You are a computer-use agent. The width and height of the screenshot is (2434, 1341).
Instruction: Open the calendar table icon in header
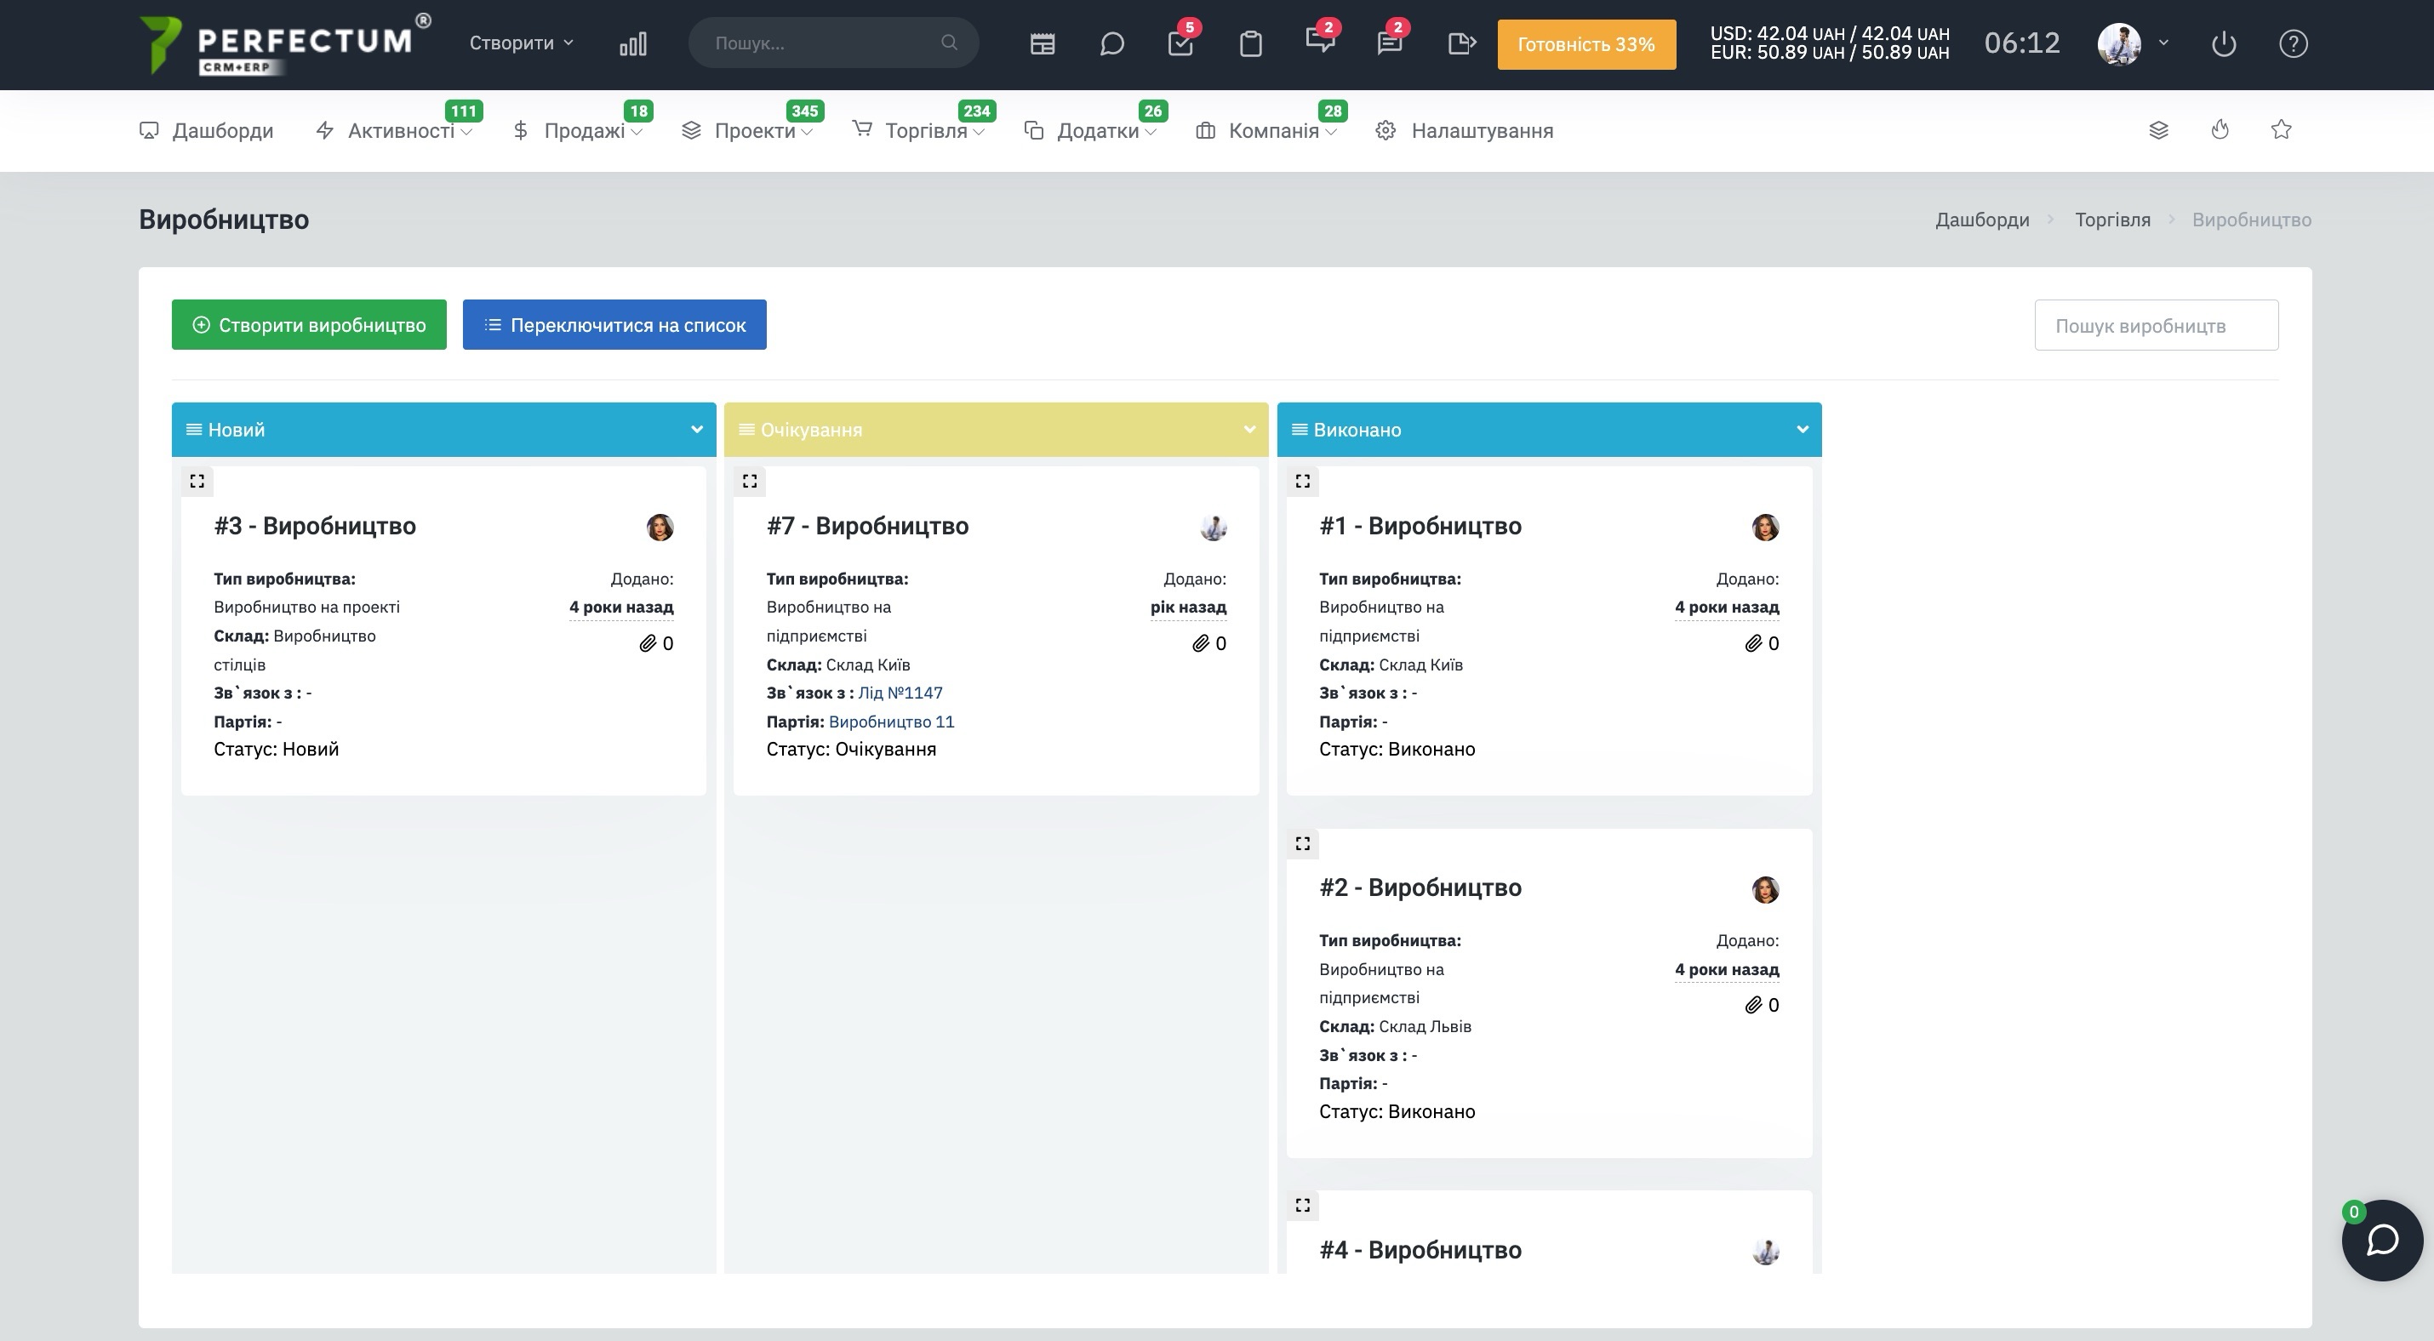click(x=1043, y=43)
